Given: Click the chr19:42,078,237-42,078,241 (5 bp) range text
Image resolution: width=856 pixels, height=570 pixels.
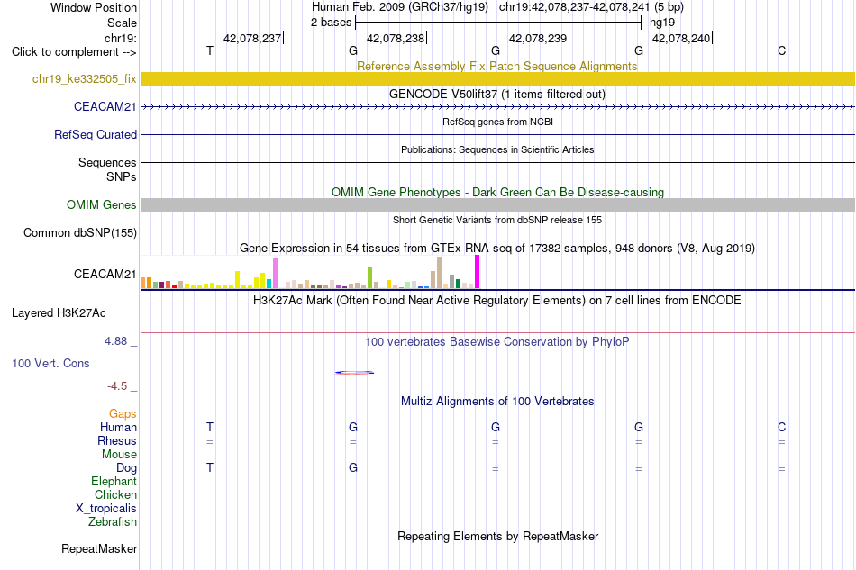Looking at the screenshot, I should pyautogui.click(x=591, y=7).
